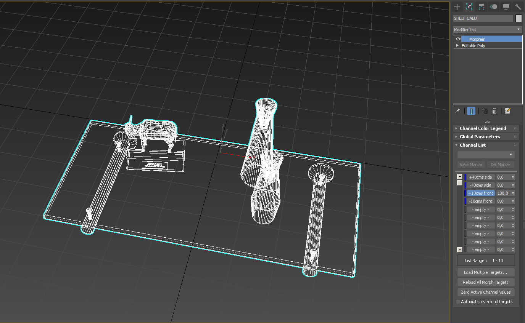Click the List Range 1 - 10 readout
The height and width of the screenshot is (323, 525).
(x=486, y=261)
